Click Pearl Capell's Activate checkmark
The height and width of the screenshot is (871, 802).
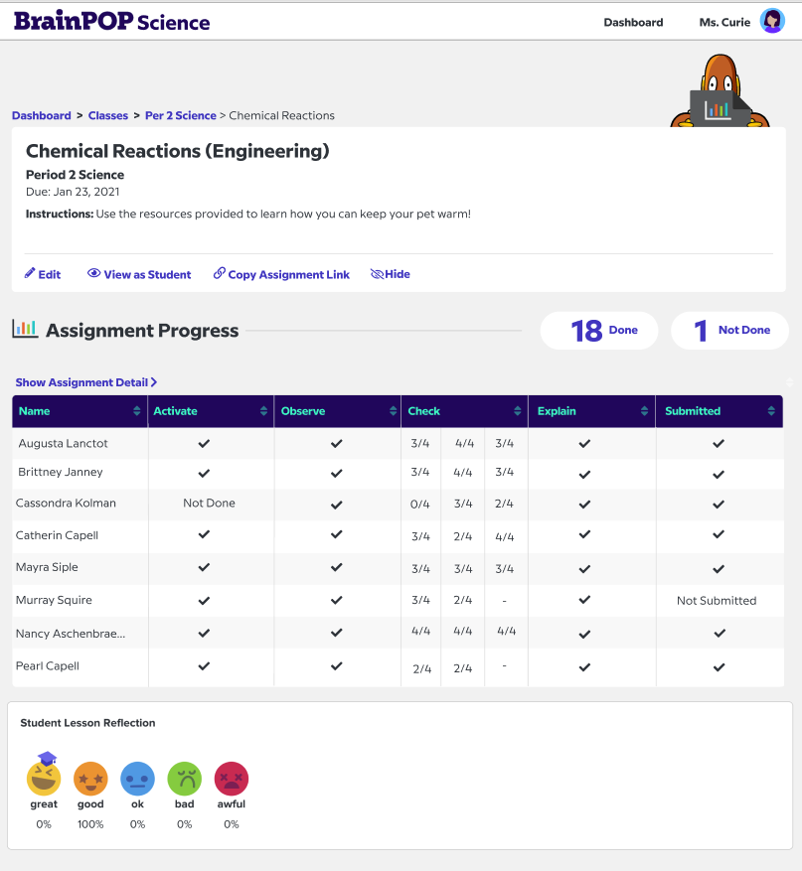pyautogui.click(x=204, y=665)
